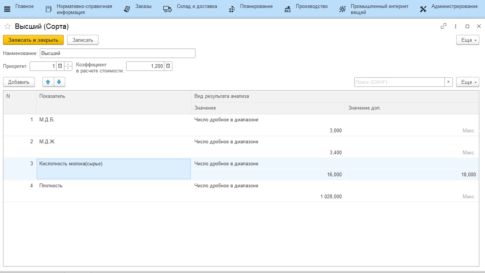
Task: Click the Наименование text field
Action: coord(117,53)
